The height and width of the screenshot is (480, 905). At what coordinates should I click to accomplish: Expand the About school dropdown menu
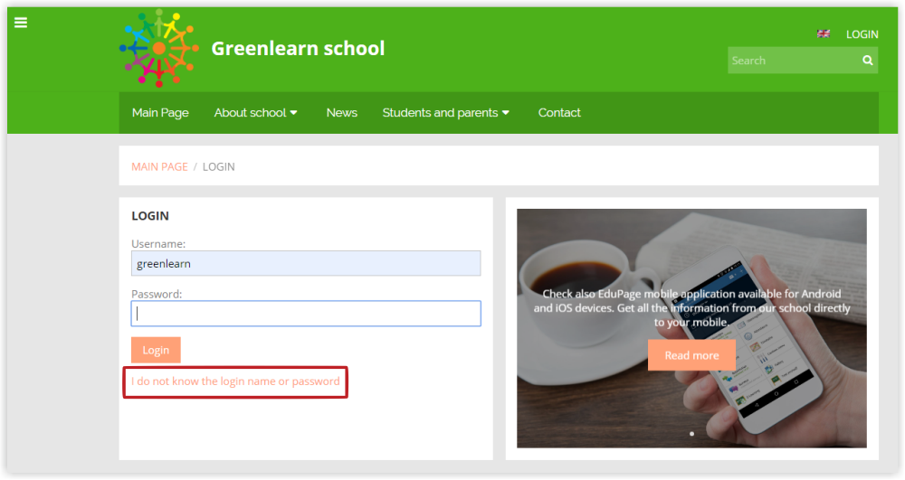pyautogui.click(x=255, y=113)
